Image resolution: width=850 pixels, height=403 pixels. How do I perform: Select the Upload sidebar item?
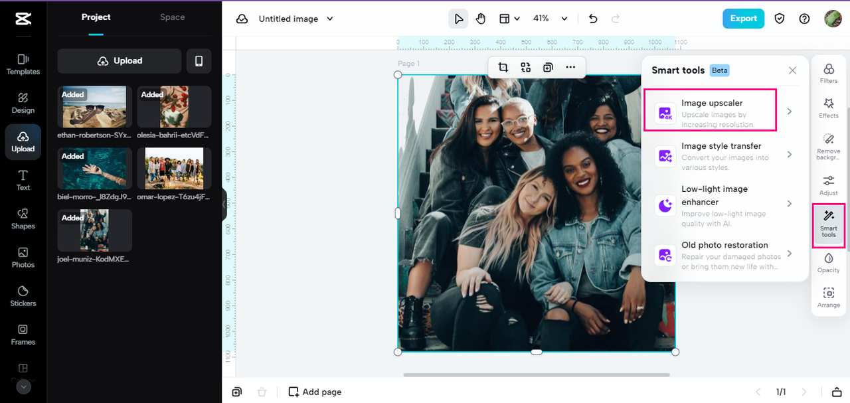[23, 141]
